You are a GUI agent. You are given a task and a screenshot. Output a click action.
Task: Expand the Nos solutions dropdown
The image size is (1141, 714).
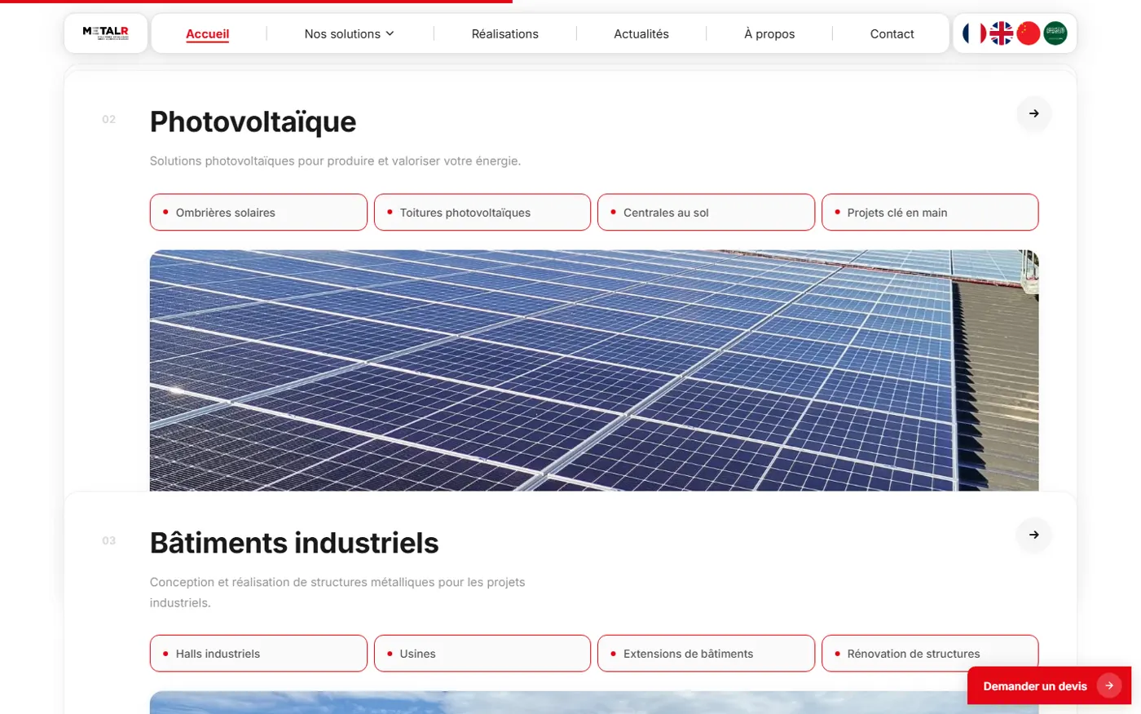pos(349,33)
